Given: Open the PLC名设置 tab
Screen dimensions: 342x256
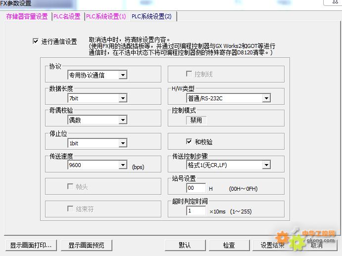Looking at the screenshot, I should [x=67, y=16].
